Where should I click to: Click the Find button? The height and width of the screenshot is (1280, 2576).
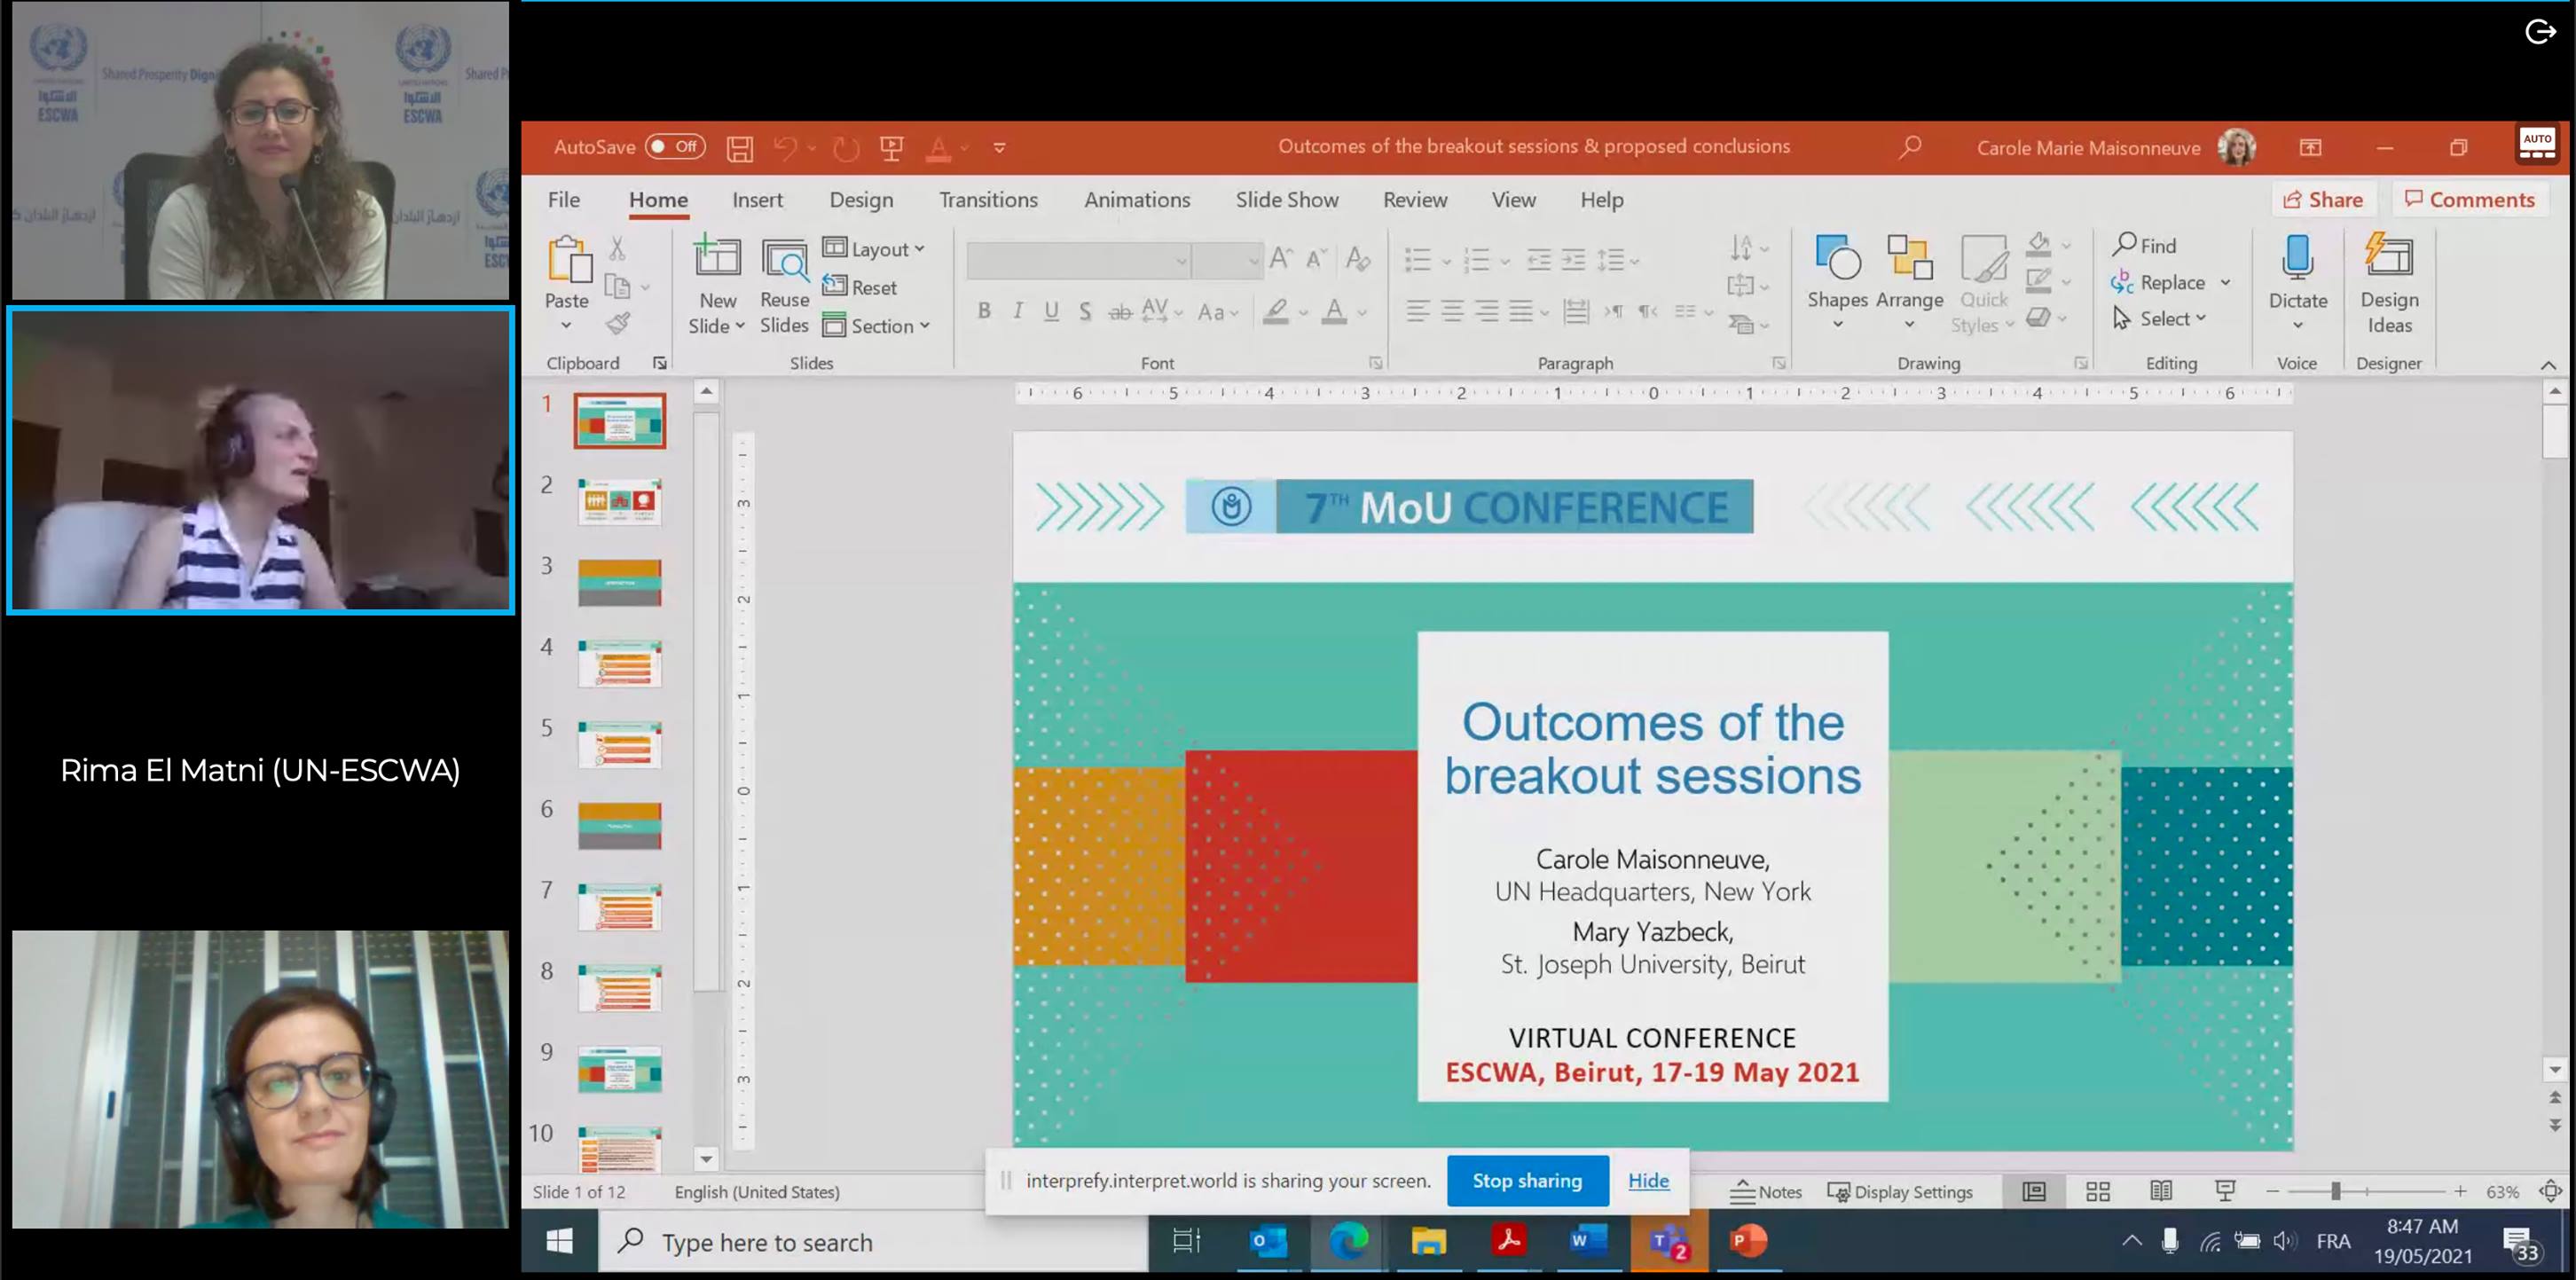click(2144, 245)
